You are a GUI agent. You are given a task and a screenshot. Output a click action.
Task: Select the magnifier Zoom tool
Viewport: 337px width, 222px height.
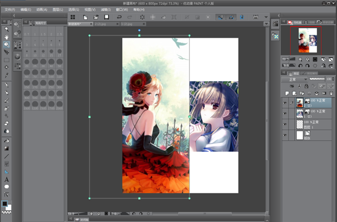[6, 29]
